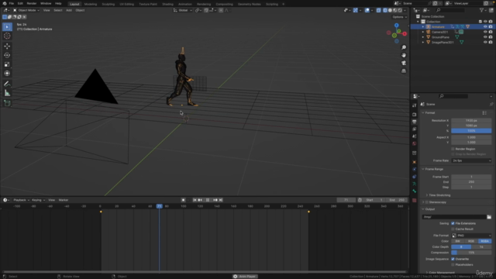Select the Measure ruler tool
Screen dimensions: 496x279
pyautogui.click(x=7, y=93)
